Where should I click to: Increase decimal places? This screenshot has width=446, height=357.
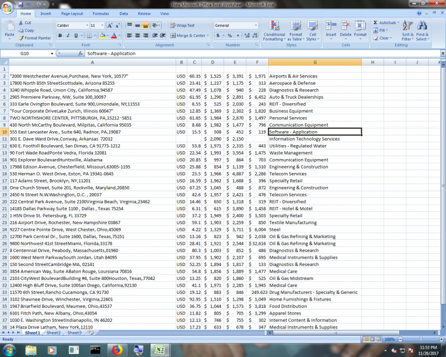click(x=247, y=35)
